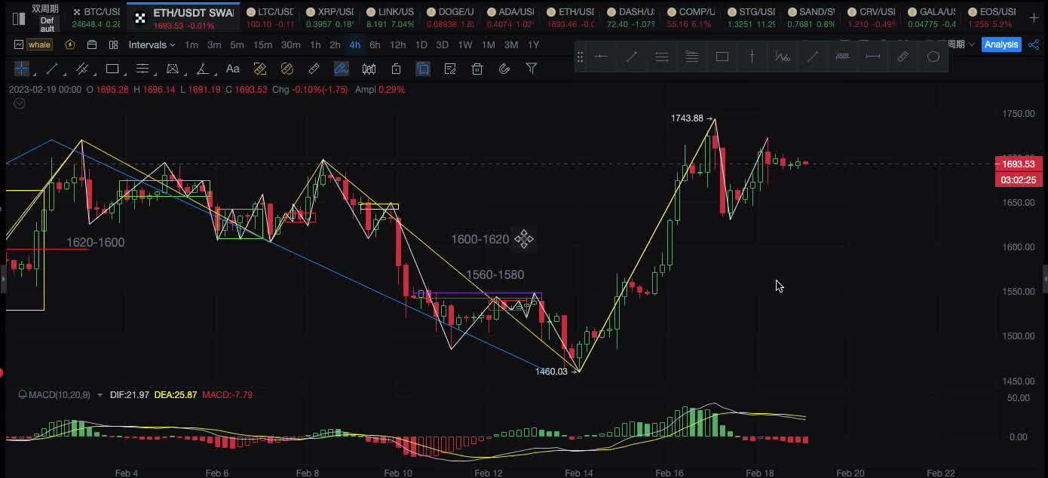Toggle the highlighted crosshair cursor tool

coord(22,69)
